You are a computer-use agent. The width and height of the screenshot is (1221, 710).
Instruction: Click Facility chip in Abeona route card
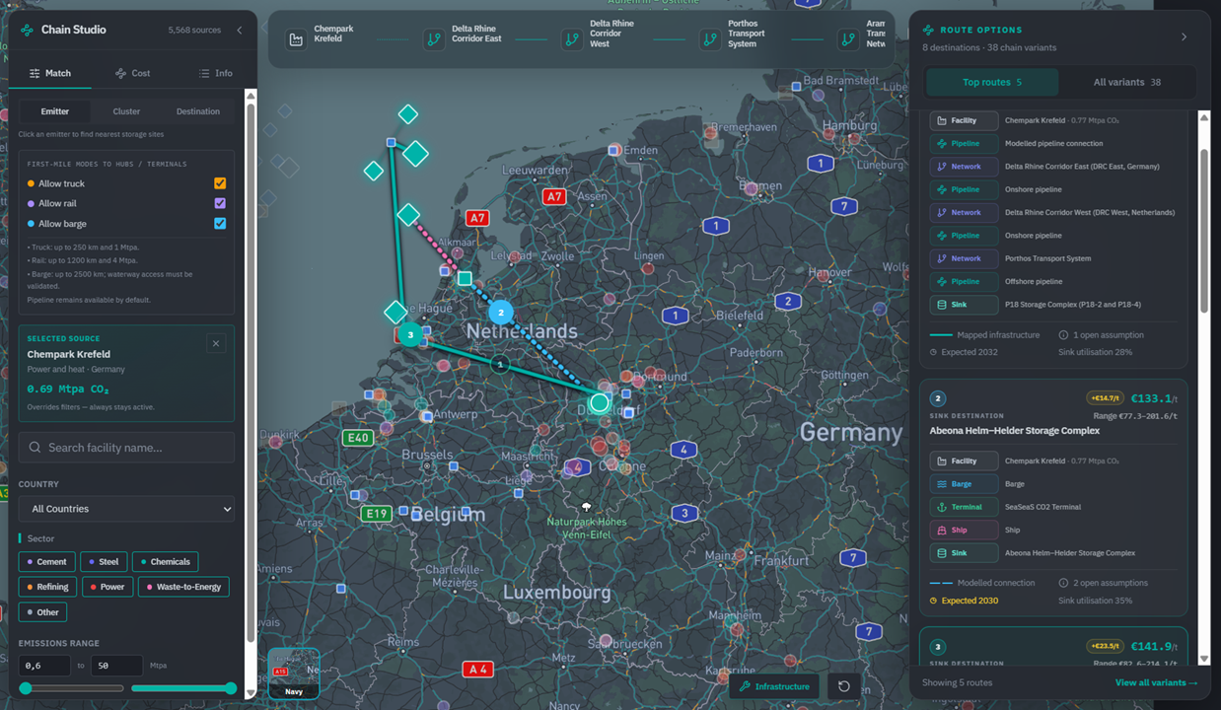(964, 461)
